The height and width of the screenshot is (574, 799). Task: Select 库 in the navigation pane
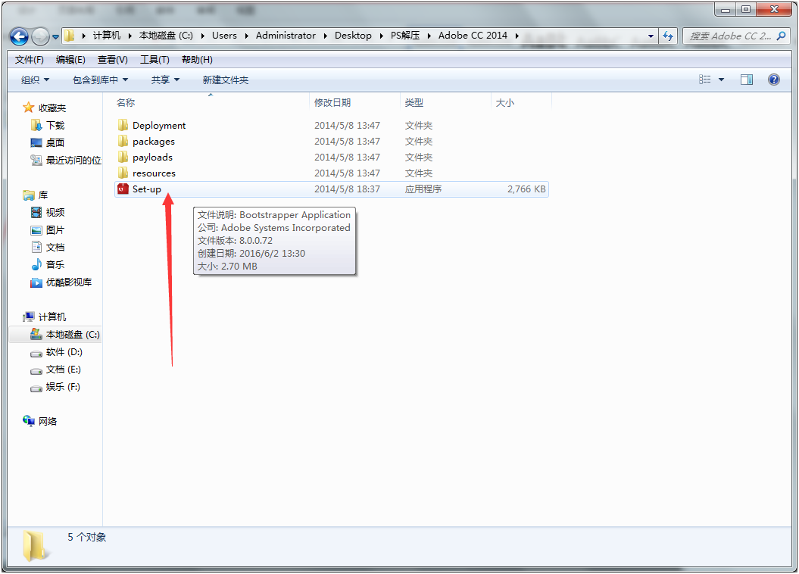pos(36,195)
